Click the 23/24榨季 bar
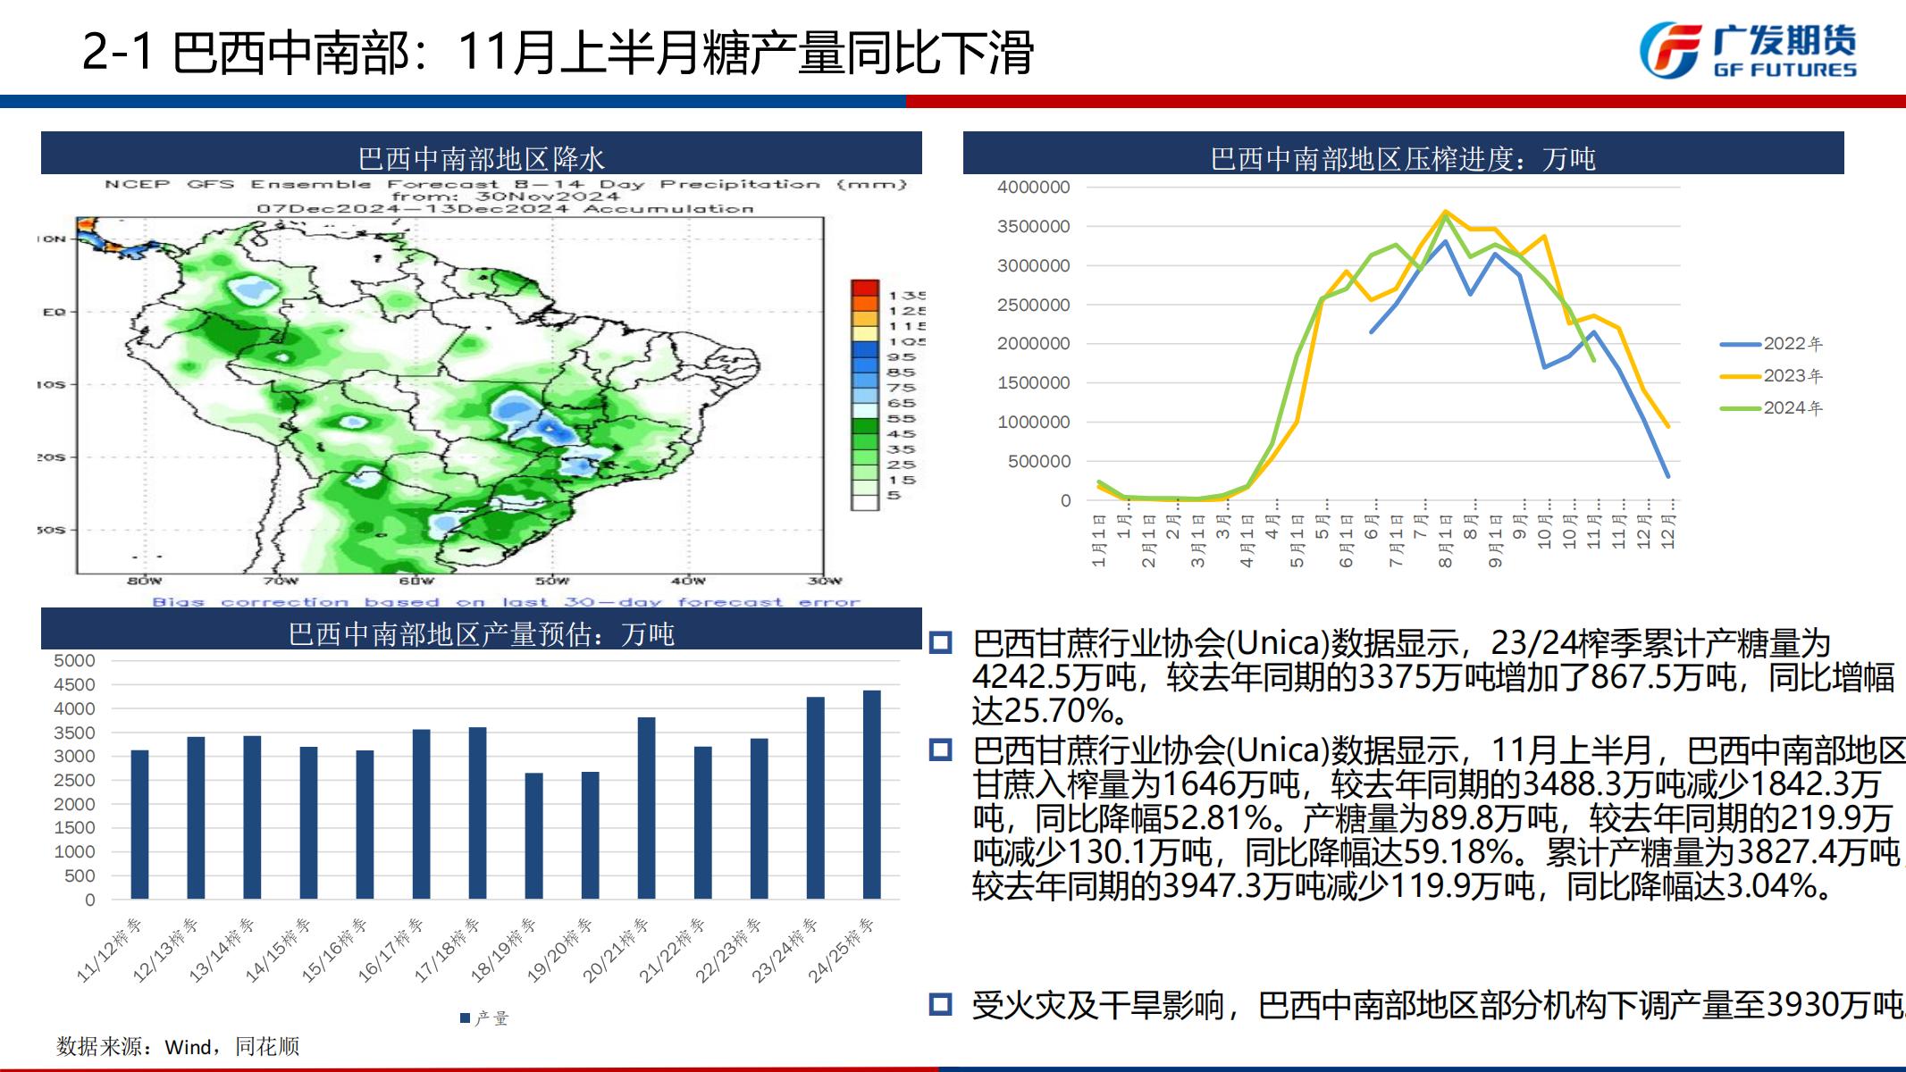 tap(815, 798)
